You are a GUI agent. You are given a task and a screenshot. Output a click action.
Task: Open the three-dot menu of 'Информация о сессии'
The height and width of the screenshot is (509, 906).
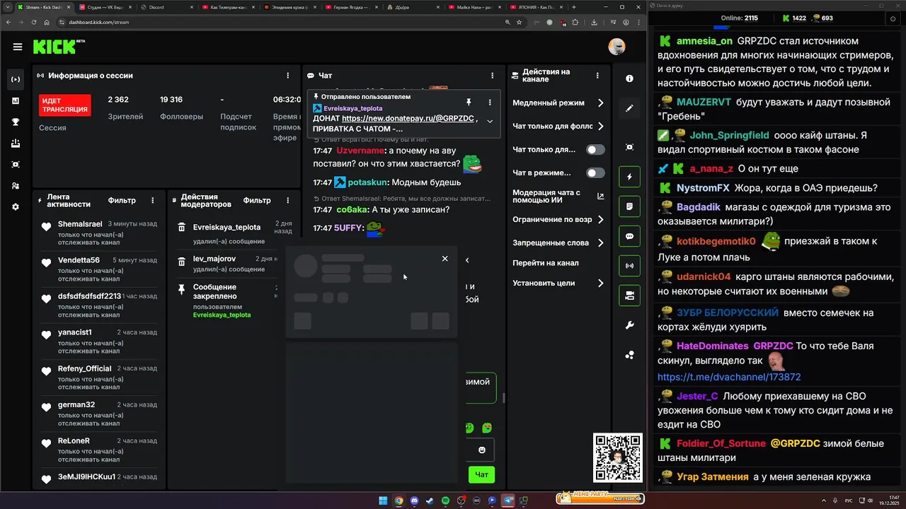287,76
